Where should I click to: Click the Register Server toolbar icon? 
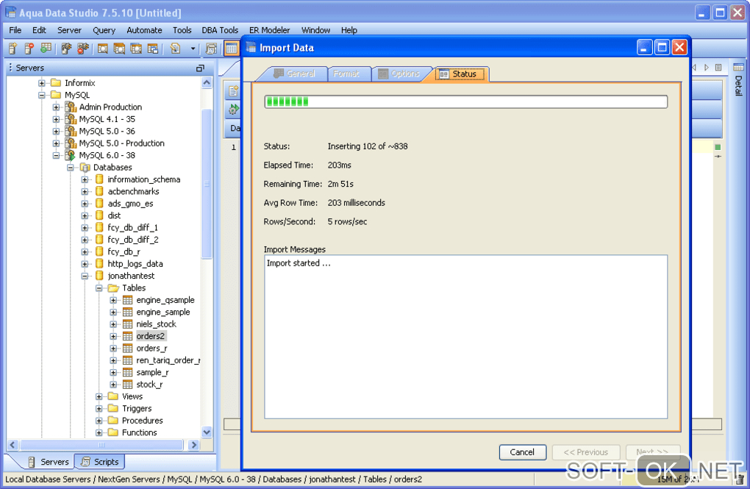pyautogui.click(x=13, y=49)
